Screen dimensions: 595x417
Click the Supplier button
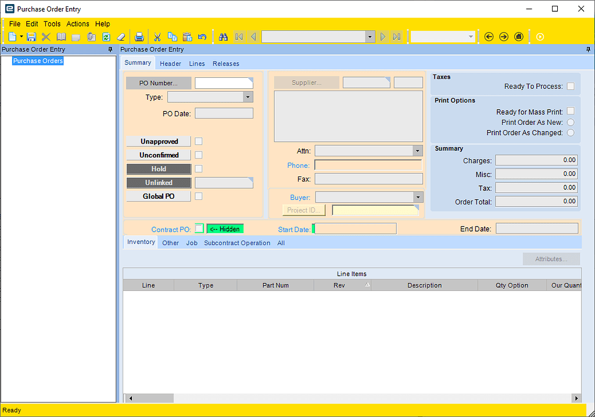pyautogui.click(x=306, y=82)
